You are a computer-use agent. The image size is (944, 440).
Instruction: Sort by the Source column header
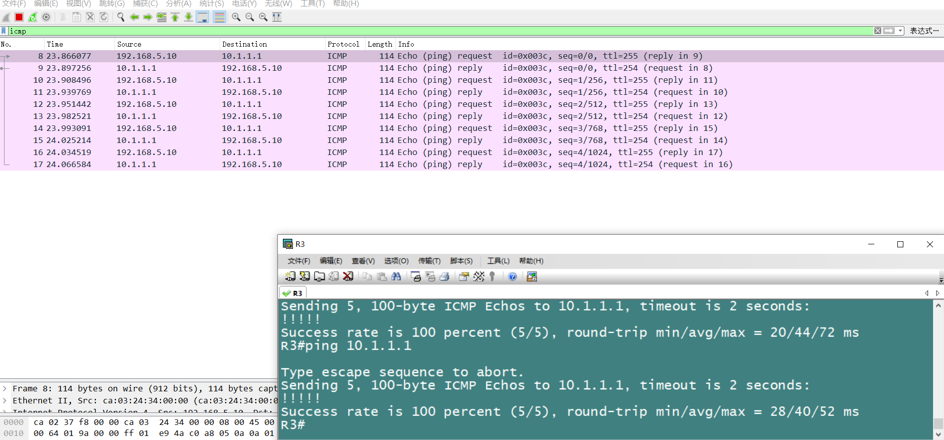coord(167,44)
